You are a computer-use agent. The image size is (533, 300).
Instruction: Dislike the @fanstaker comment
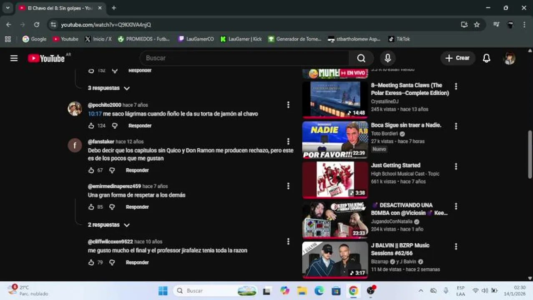(x=112, y=170)
